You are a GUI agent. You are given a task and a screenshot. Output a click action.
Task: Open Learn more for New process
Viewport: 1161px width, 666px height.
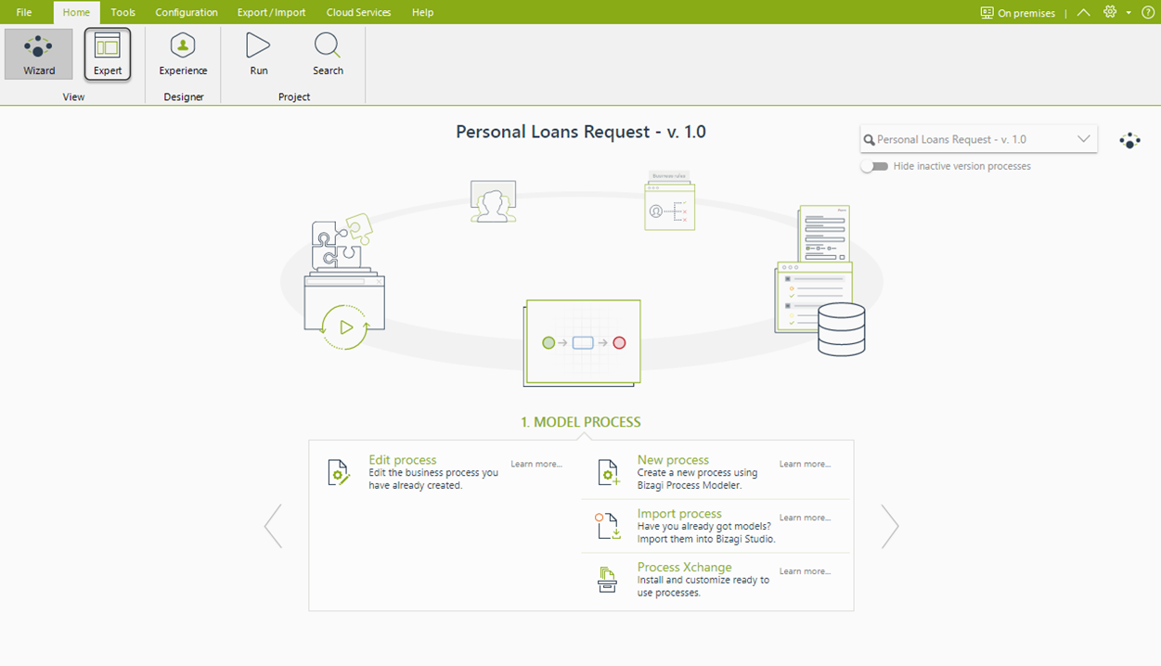click(805, 464)
